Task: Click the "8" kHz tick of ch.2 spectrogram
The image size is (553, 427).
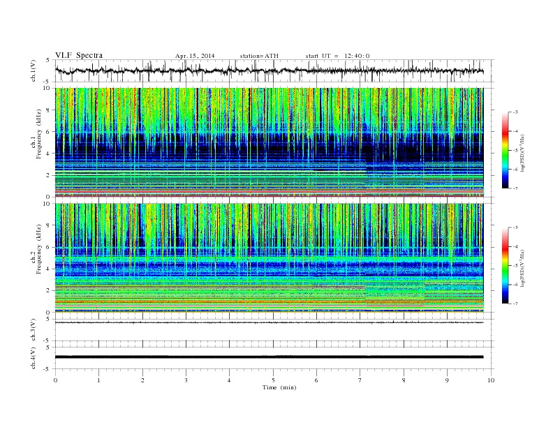Action: click(x=48, y=225)
